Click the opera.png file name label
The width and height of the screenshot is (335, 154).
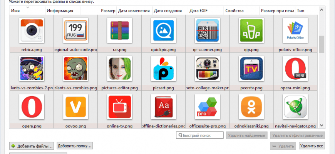click(x=32, y=126)
